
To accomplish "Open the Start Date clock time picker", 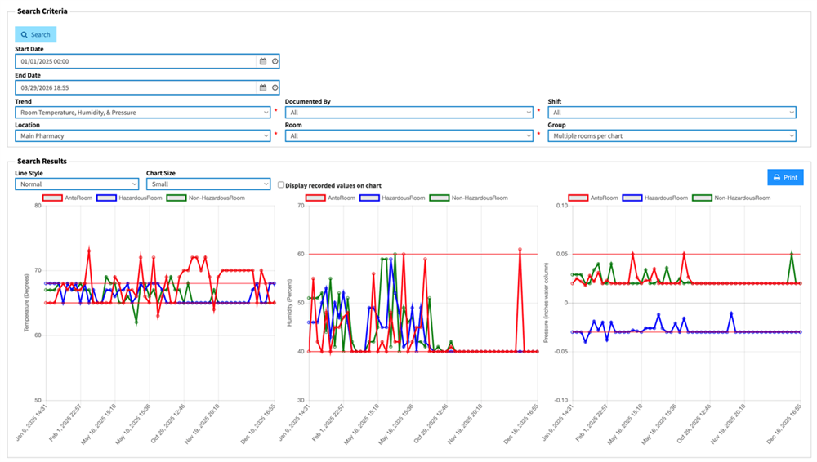I will [x=275, y=61].
